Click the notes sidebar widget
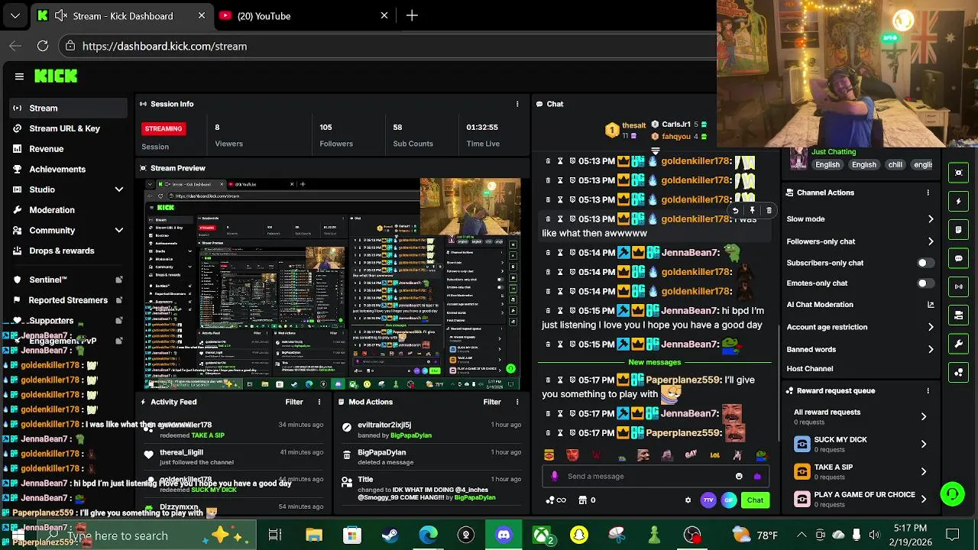 tap(959, 230)
